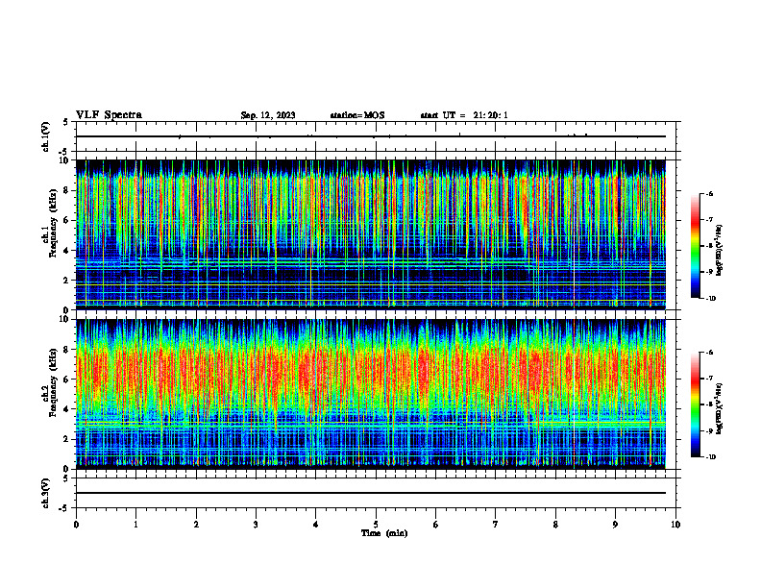Click the ch.1 spectrogram color bar
This screenshot has width=761, height=588.
tap(696, 246)
